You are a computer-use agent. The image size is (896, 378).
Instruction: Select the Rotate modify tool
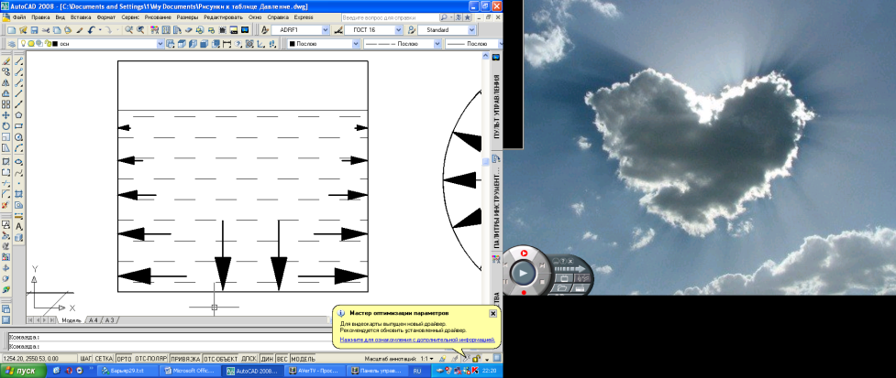coord(6,126)
